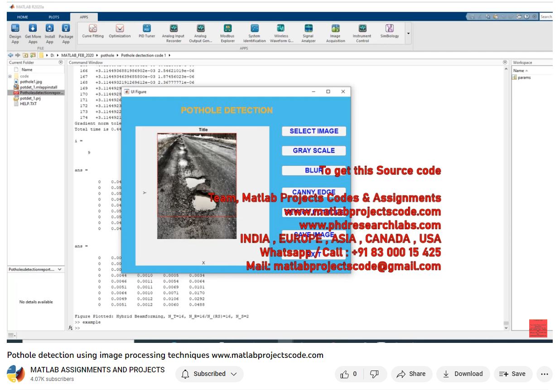The width and height of the screenshot is (560, 390).
Task: Click the BLUR button
Action: pos(314,171)
